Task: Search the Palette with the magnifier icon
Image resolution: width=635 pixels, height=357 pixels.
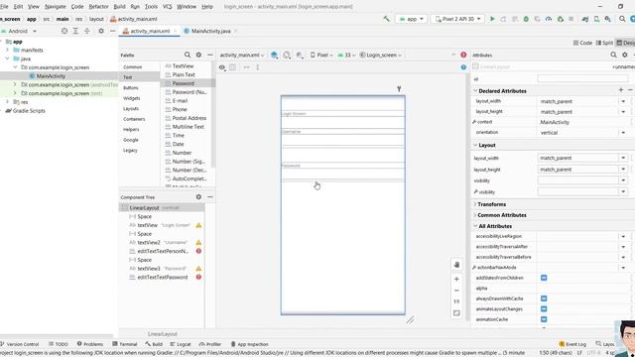Action: (x=188, y=55)
